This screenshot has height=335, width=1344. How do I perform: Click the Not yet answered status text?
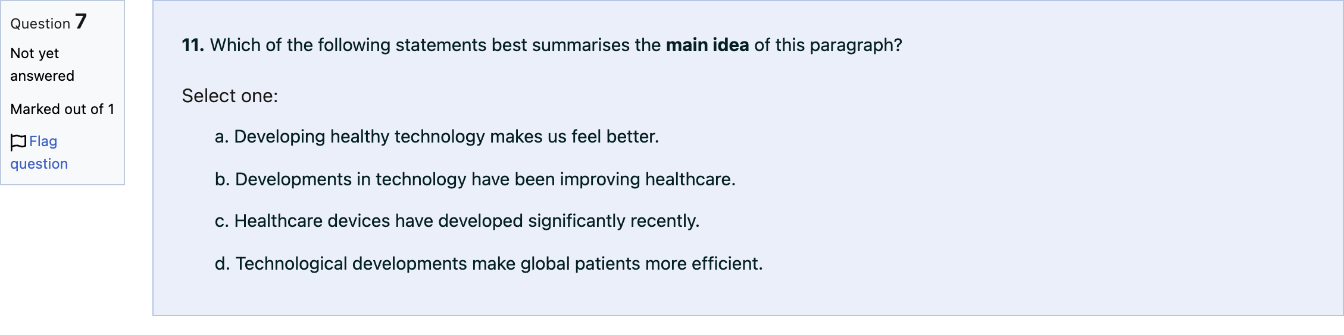pyautogui.click(x=42, y=65)
